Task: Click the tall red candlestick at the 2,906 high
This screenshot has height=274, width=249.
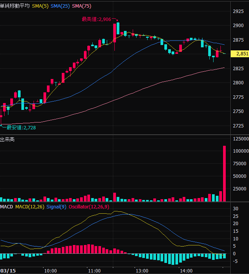Action: [x=114, y=33]
